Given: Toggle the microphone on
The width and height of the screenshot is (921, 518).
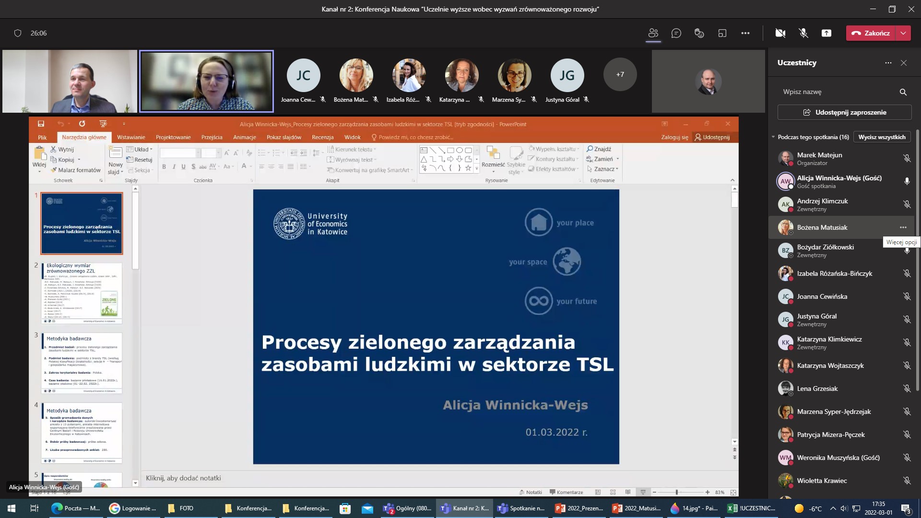Looking at the screenshot, I should click(x=803, y=33).
